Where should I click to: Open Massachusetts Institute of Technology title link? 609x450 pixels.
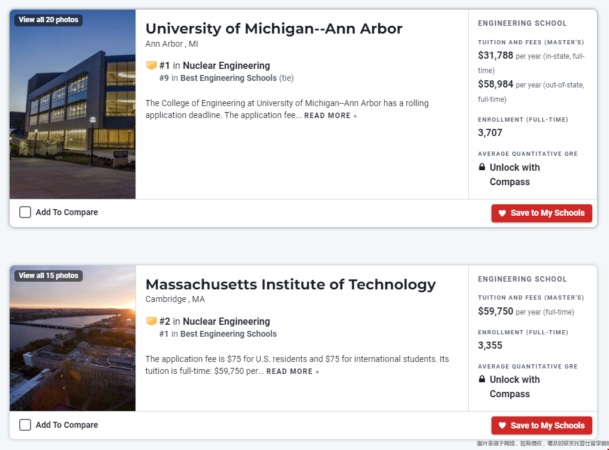coord(291,285)
